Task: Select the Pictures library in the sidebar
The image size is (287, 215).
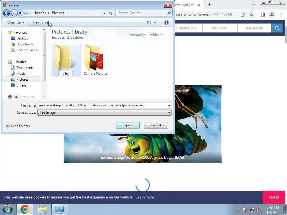Action: [22, 79]
